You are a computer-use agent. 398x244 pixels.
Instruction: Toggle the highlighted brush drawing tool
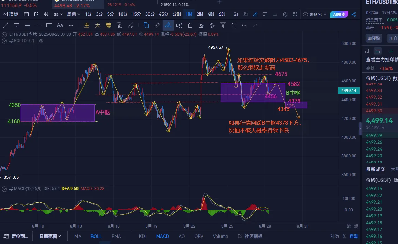[168, 25]
